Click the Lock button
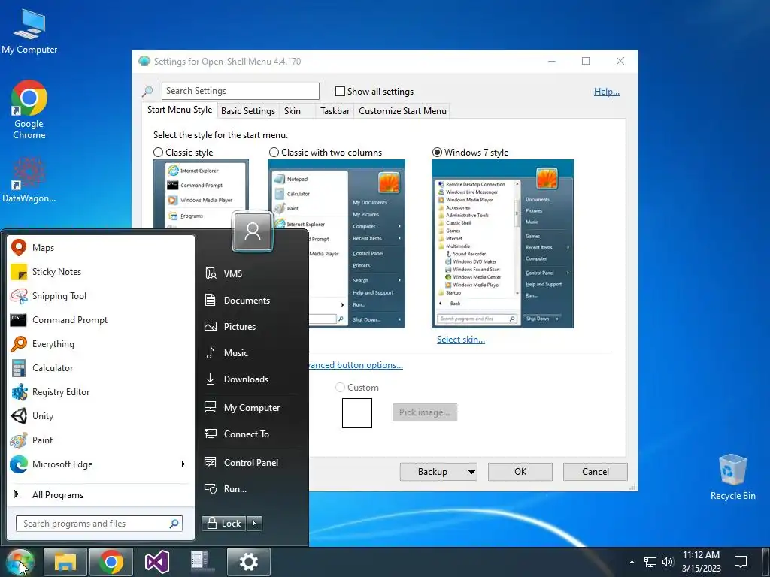 tap(224, 524)
